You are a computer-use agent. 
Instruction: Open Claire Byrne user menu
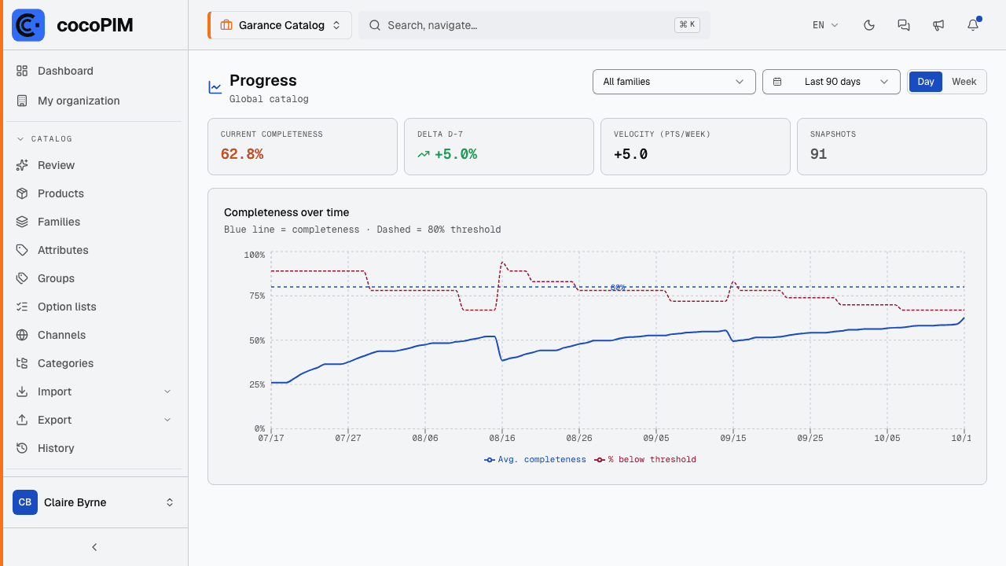coord(94,502)
